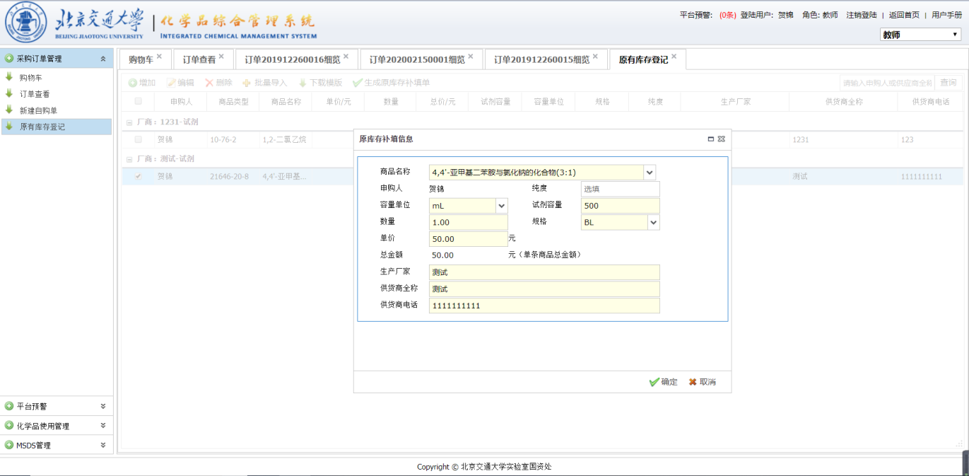The height and width of the screenshot is (476, 969).
Task: Maximize the 原库存补填信息 dialog window
Action: pos(711,139)
